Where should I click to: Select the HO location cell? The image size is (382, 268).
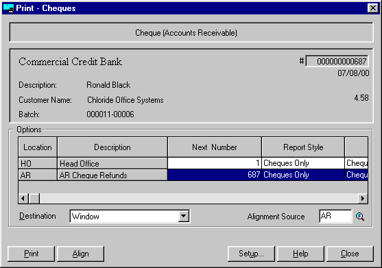pyautogui.click(x=38, y=163)
